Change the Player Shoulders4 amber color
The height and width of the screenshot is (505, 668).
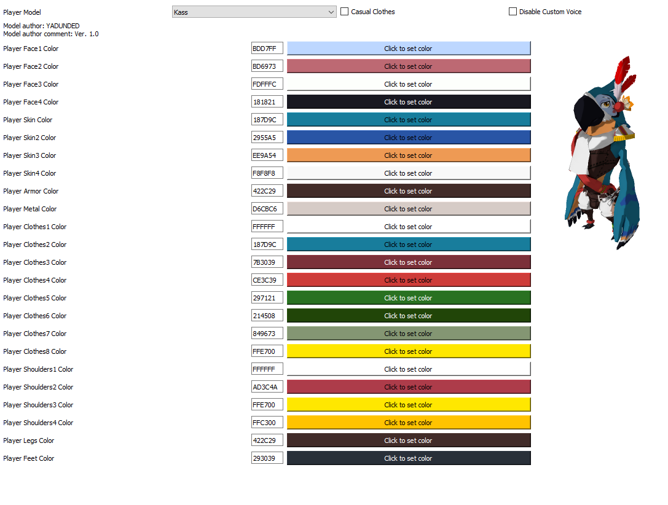coord(409,423)
